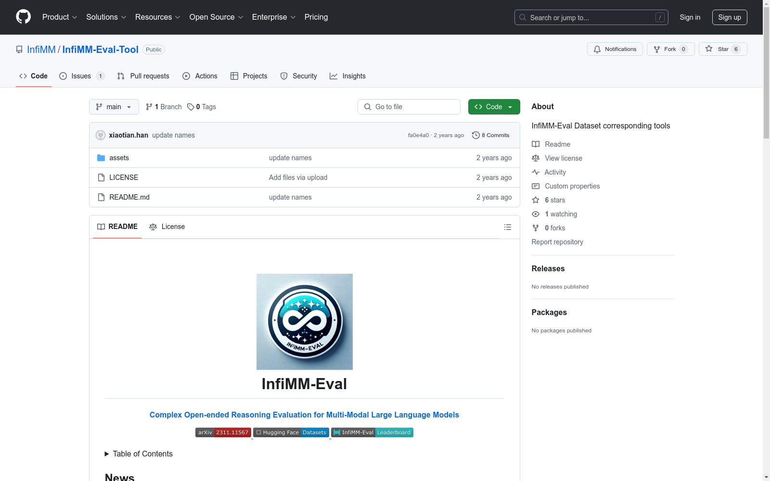Click the repository icon beside InfiMM
Screen dimensions: 770x481
tap(19, 50)
